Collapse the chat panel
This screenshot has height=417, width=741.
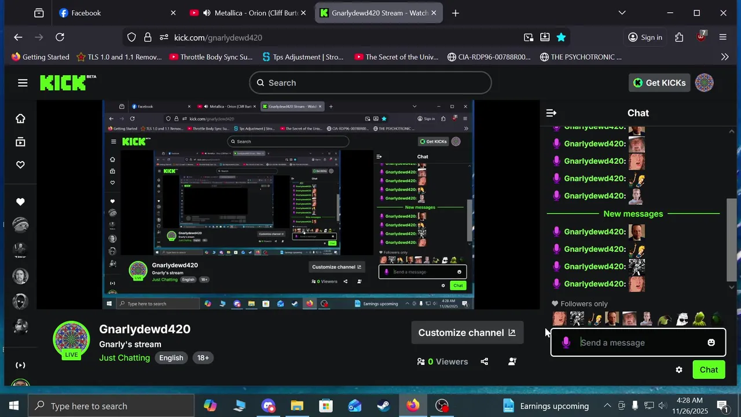(x=551, y=113)
